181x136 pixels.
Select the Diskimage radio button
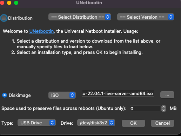coord(5,95)
